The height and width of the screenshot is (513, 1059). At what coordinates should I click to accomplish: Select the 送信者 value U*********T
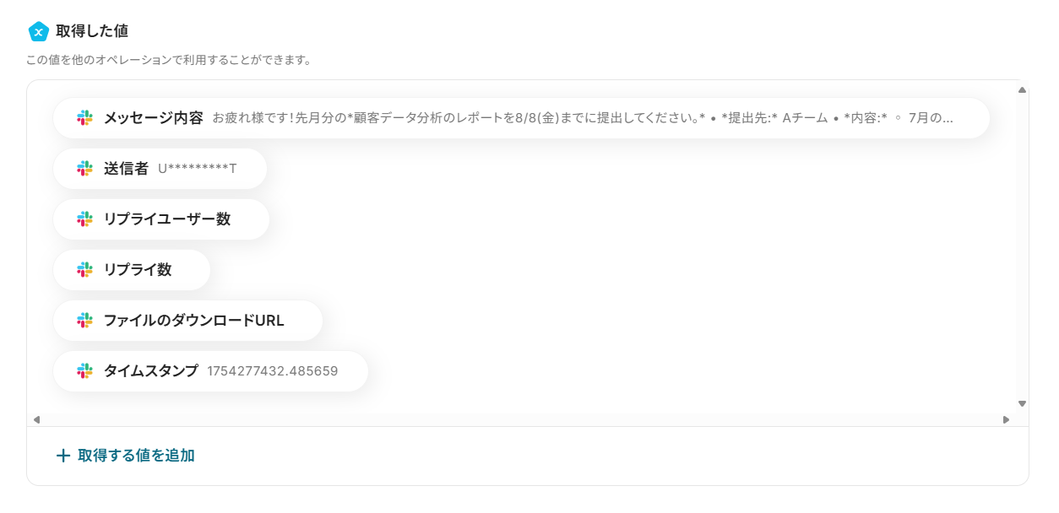tap(198, 169)
